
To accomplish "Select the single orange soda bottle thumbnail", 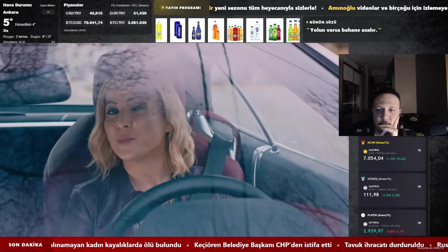I will click(x=216, y=30).
